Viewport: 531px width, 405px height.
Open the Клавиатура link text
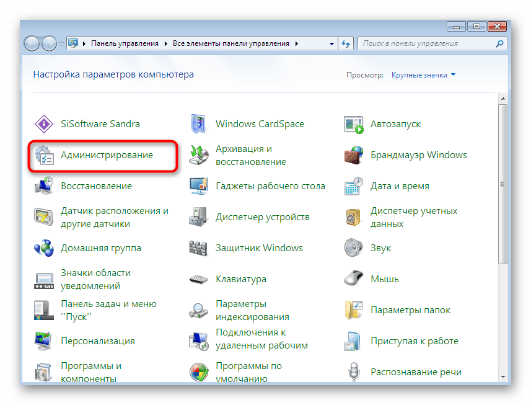[x=241, y=279]
